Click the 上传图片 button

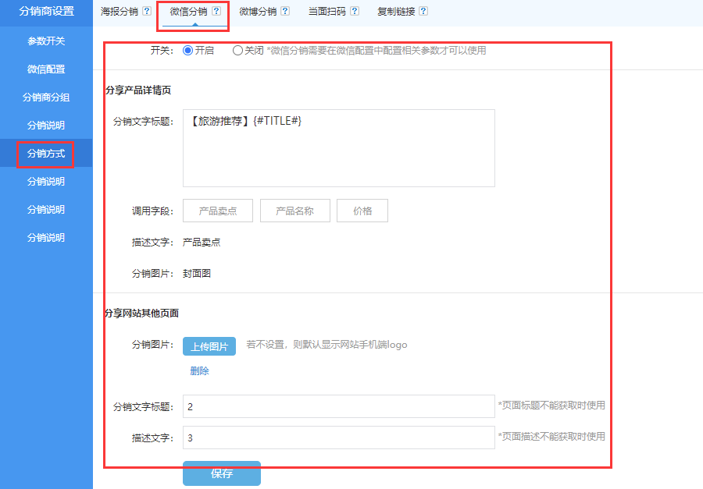coord(209,346)
